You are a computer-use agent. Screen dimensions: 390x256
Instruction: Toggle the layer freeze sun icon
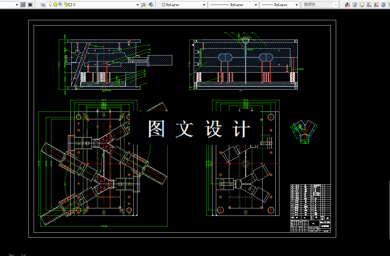[x=55, y=5]
